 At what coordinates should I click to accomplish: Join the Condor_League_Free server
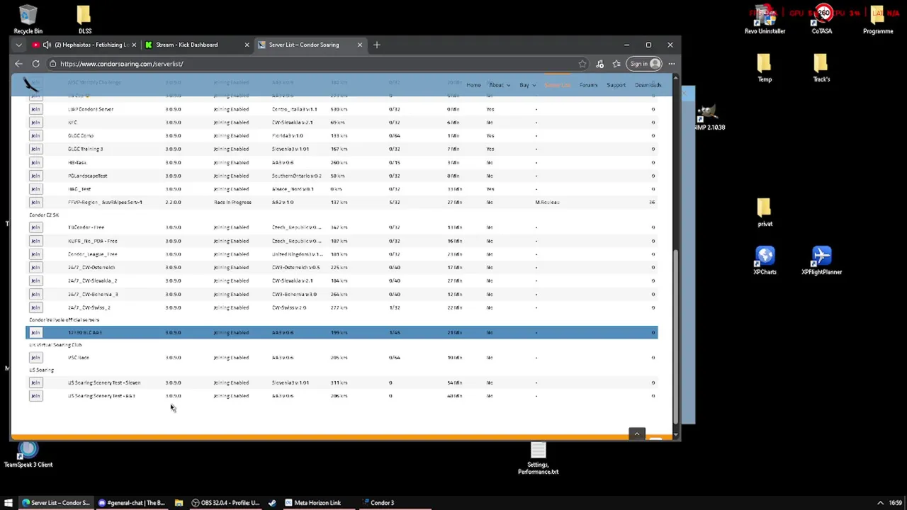coord(35,254)
